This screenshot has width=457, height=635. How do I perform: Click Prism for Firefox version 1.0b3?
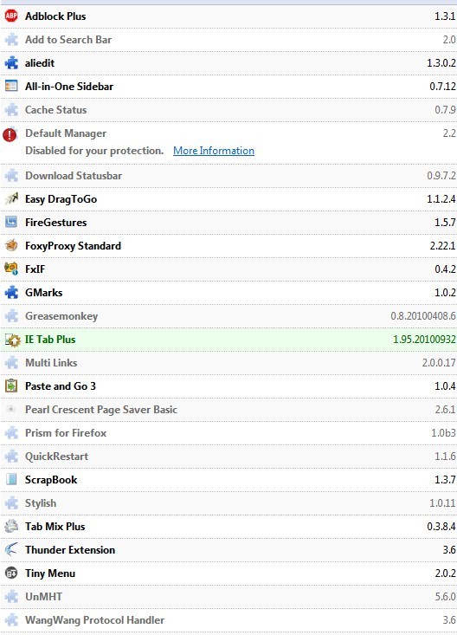443,433
